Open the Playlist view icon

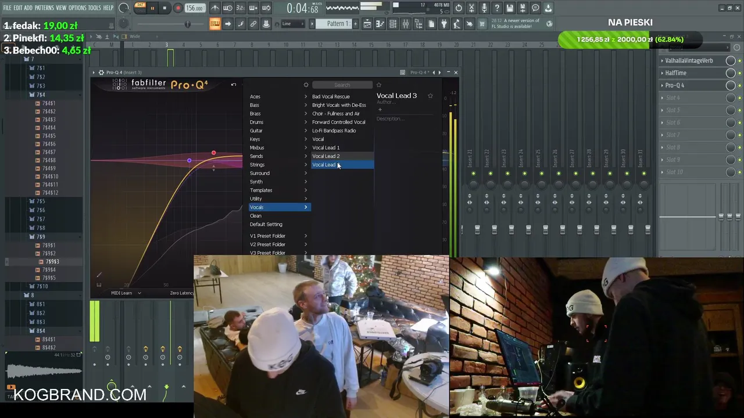point(367,24)
